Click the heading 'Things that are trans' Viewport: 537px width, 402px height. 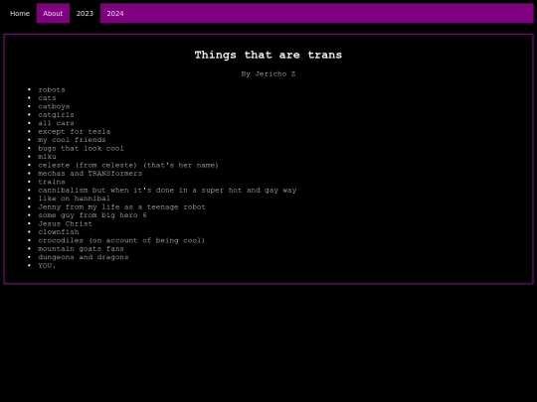pyautogui.click(x=268, y=55)
